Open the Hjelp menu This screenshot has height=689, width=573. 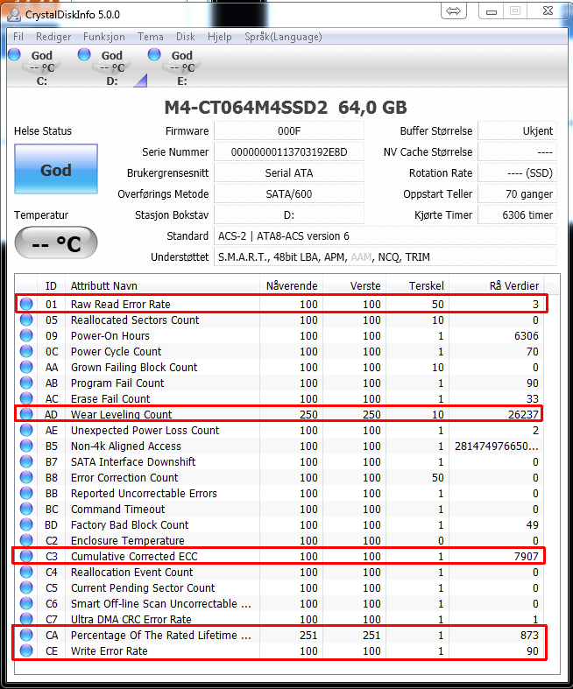(x=219, y=37)
